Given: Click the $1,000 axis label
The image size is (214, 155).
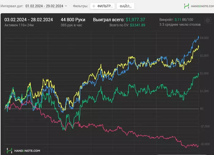Looking at the screenshot, I should (x=204, y=91).
